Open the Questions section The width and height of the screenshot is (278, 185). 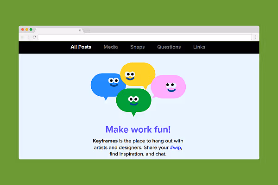tap(169, 47)
